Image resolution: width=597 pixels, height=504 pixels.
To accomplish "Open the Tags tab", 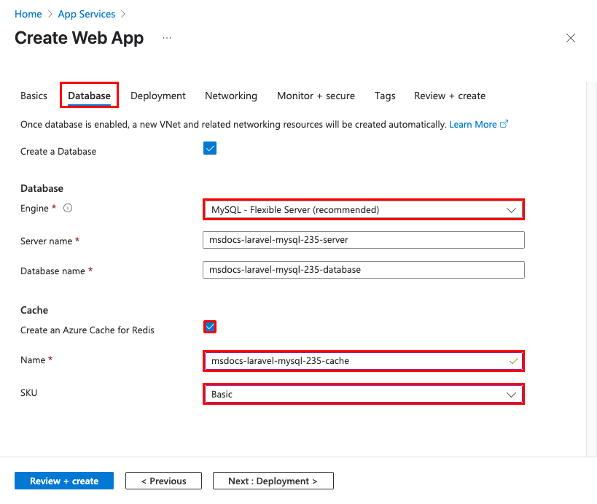I will tap(384, 96).
